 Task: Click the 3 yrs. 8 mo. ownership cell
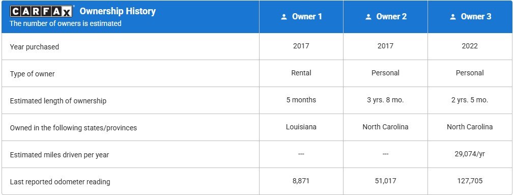[x=386, y=100]
